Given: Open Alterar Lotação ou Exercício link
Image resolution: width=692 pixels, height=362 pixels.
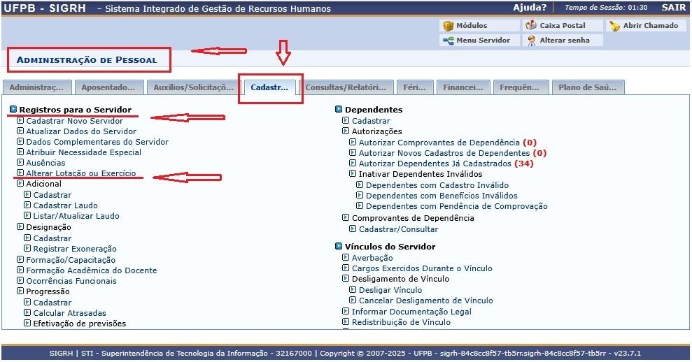Looking at the screenshot, I should [x=80, y=173].
